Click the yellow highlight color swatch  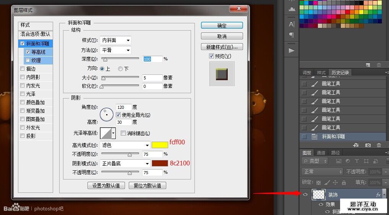point(160,145)
